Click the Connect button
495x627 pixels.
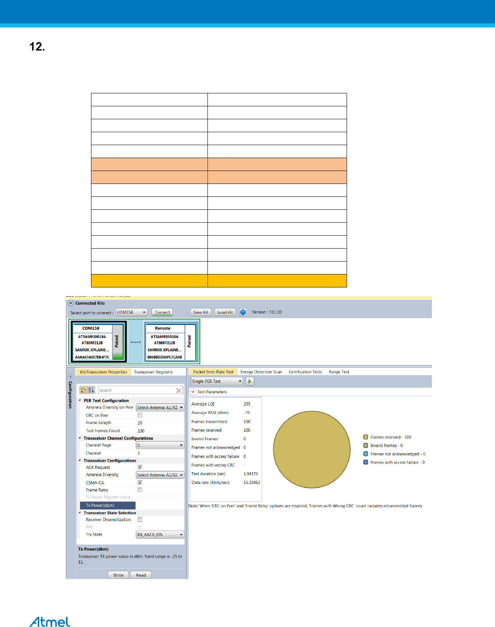coord(163,312)
